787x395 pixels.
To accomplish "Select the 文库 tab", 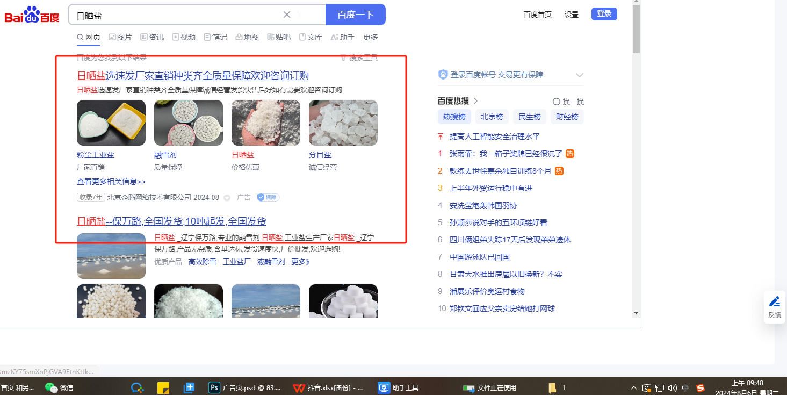I will (311, 37).
